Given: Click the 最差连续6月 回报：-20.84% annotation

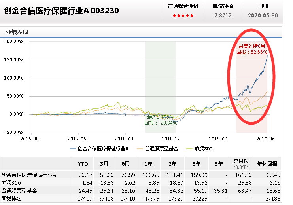Looking at the screenshot, I should pos(161,120).
